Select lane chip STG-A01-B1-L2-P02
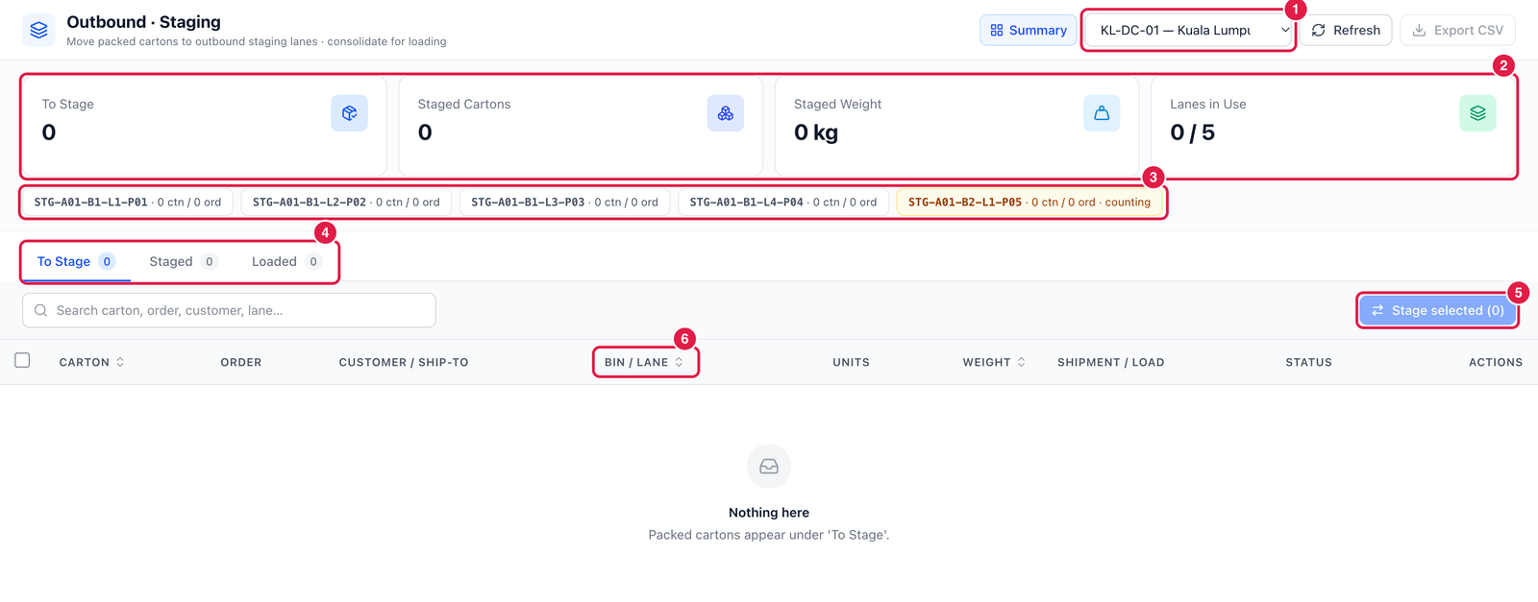This screenshot has height=602, width=1538. click(346, 203)
